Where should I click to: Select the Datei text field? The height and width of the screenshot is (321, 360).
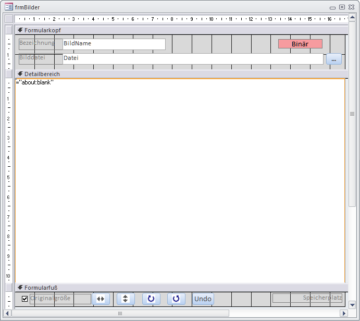click(193, 59)
